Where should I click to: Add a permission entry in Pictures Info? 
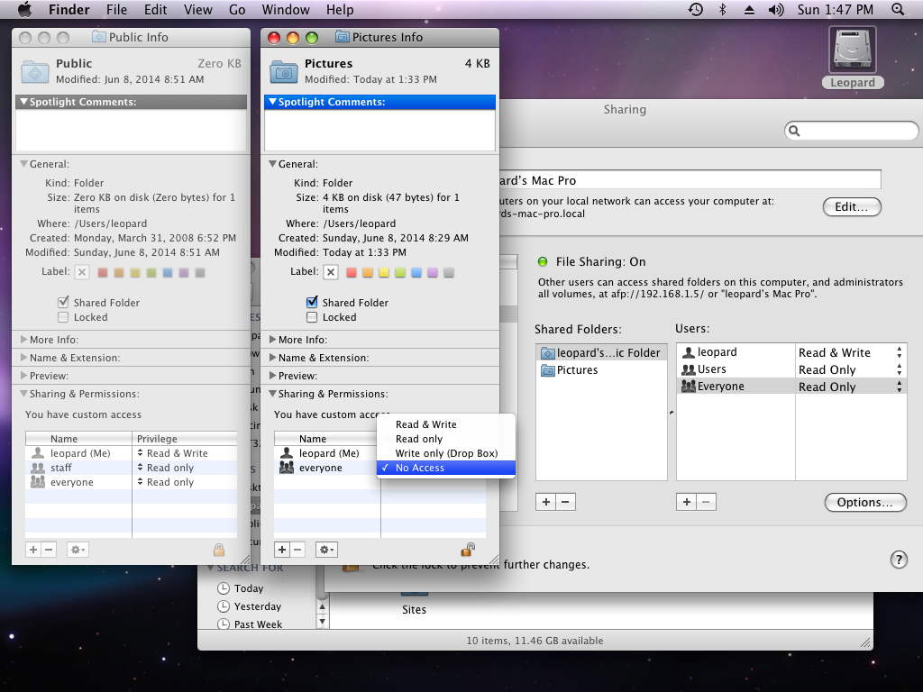[282, 550]
